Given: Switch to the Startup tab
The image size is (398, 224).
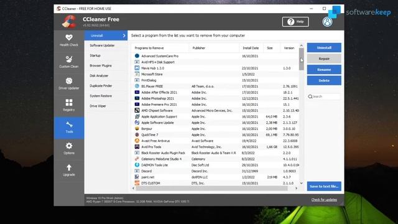Looking at the screenshot, I should pyautogui.click(x=106, y=55).
